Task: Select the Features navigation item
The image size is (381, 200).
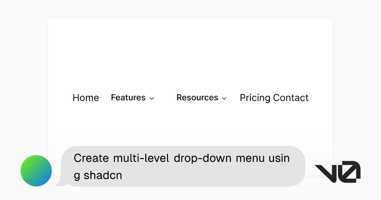Action: coord(128,98)
